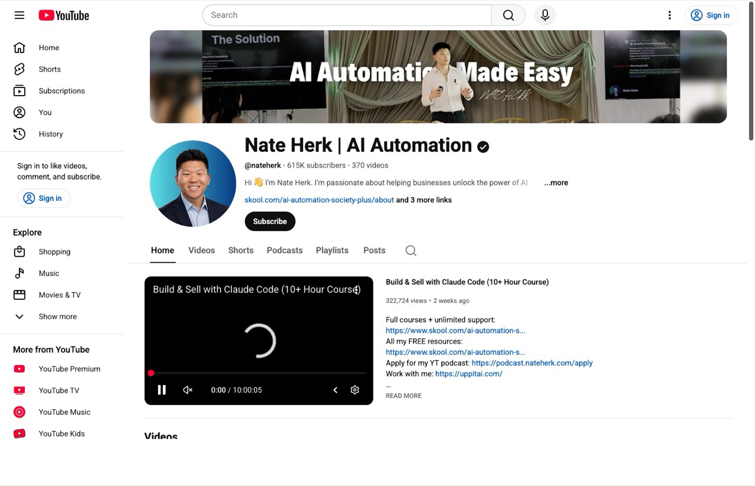
Task: Click the channel search magnifier icon
Action: click(411, 250)
